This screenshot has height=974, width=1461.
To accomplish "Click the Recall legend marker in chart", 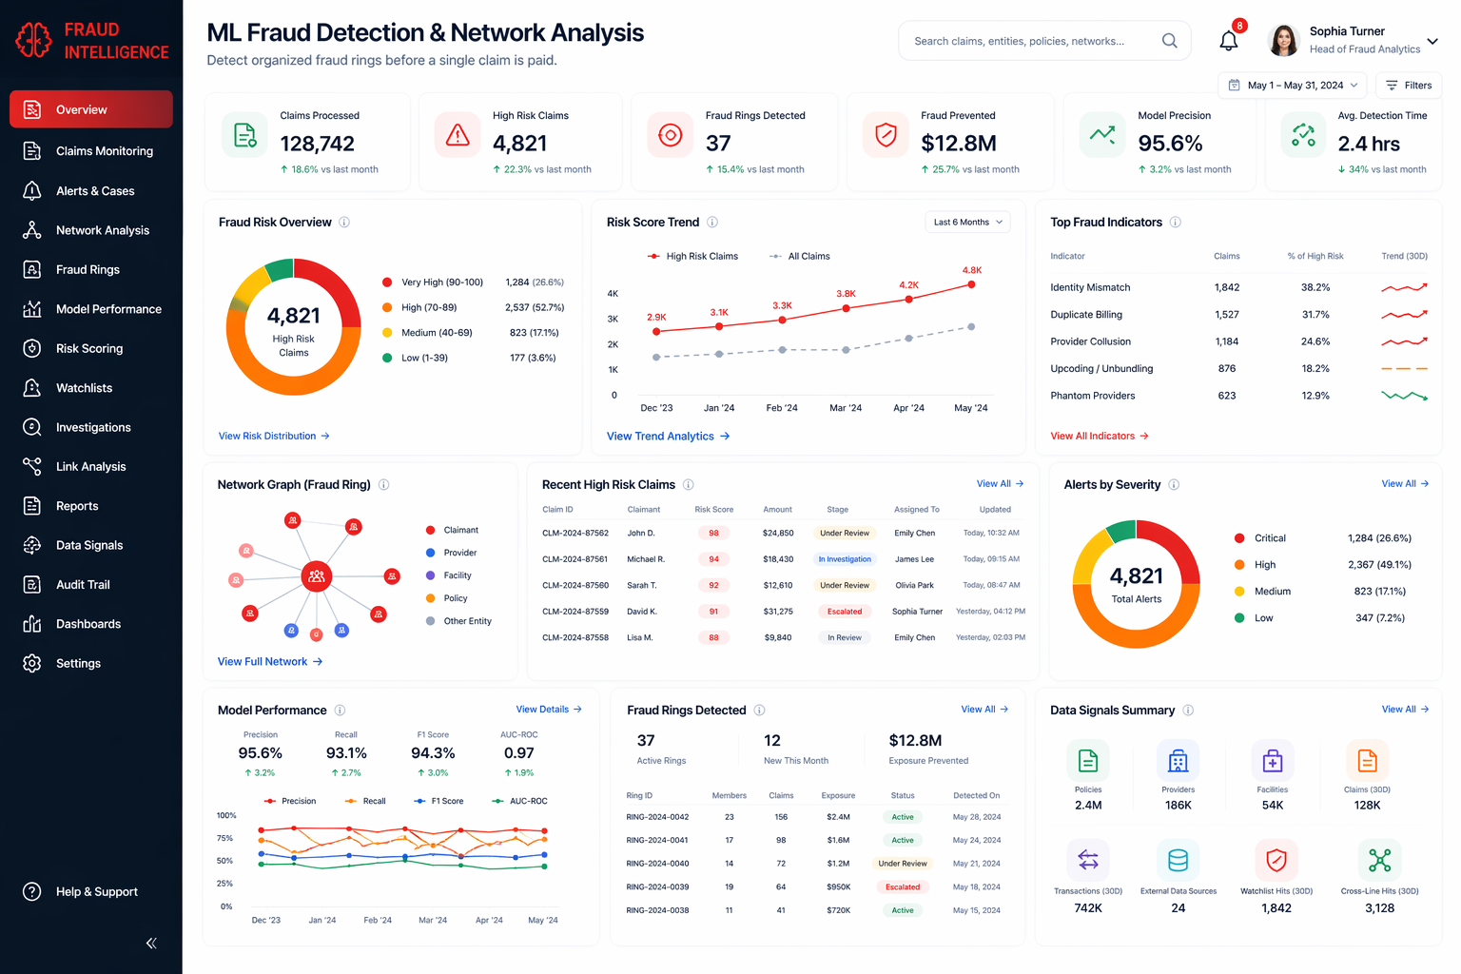I will tap(351, 802).
